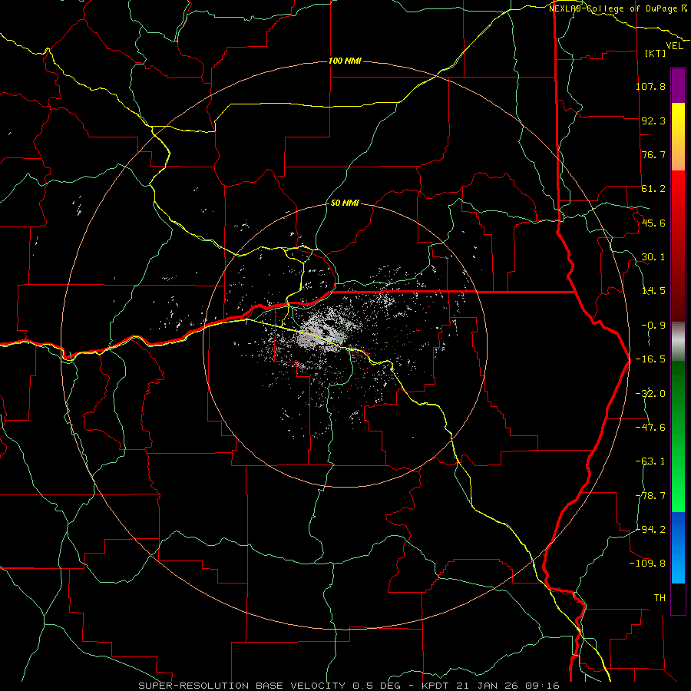Screen dimensions: 691x691
Task: Click the -63.1 velocity scale value
Action: [650, 461]
